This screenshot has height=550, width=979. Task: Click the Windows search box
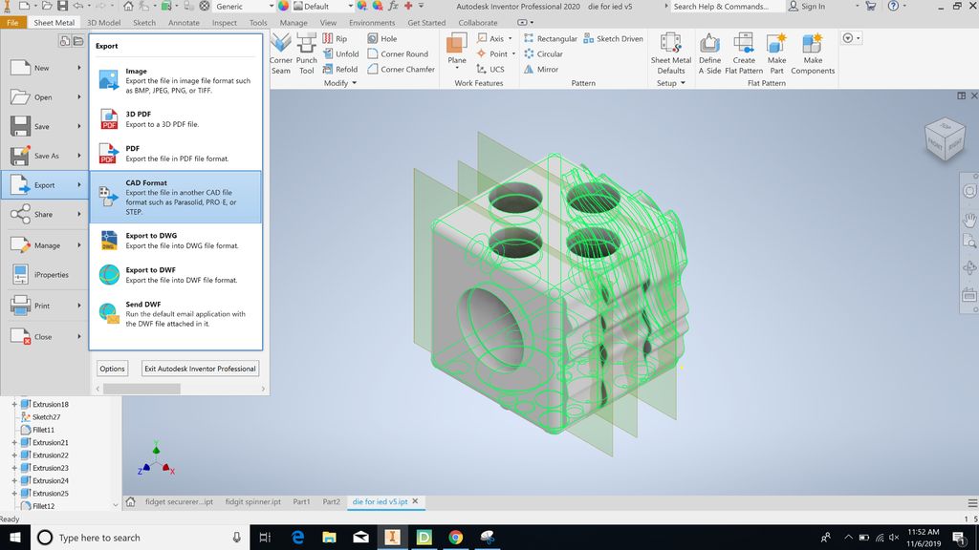click(x=140, y=538)
